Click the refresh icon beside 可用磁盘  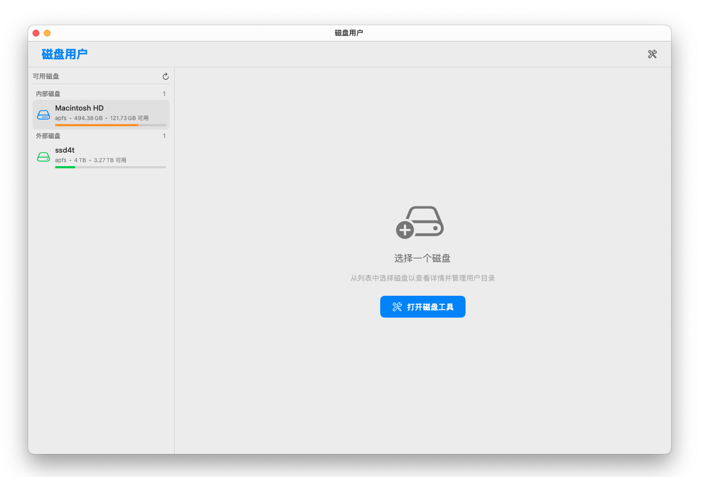[166, 76]
